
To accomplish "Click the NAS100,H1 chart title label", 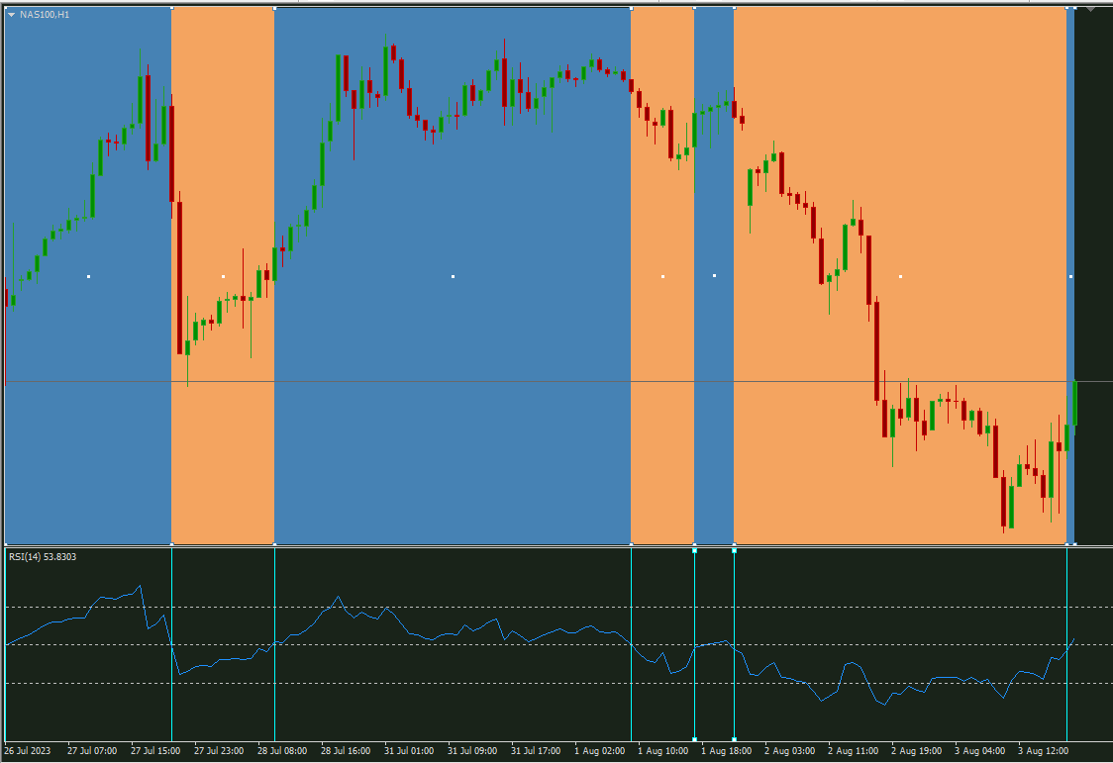I will pyautogui.click(x=45, y=14).
